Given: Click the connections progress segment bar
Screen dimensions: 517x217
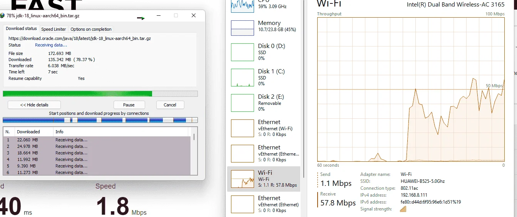Looking at the screenshot, I should click(100, 120).
